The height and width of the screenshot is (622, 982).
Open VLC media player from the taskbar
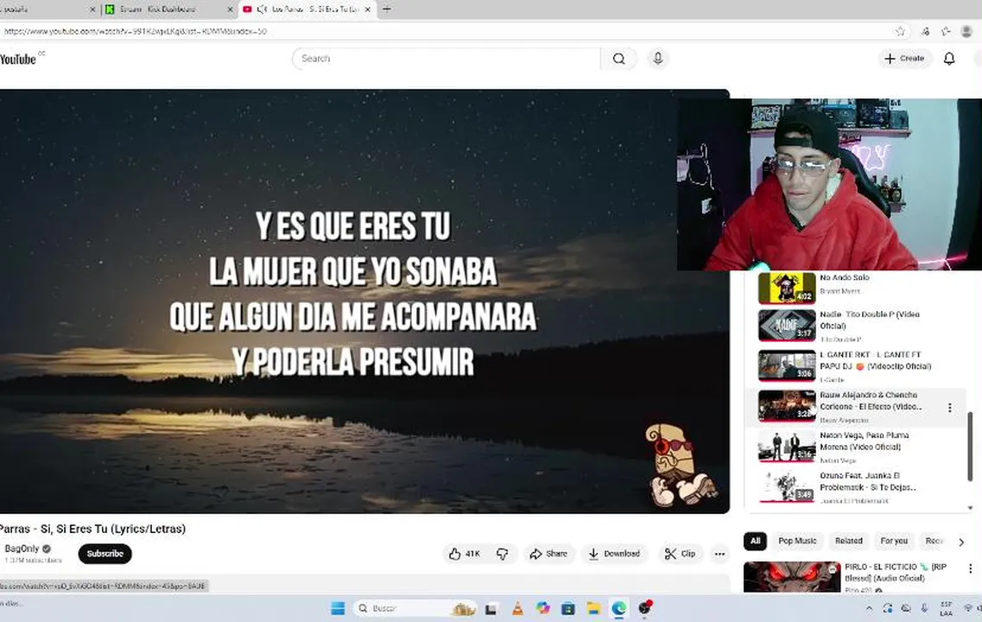518,608
